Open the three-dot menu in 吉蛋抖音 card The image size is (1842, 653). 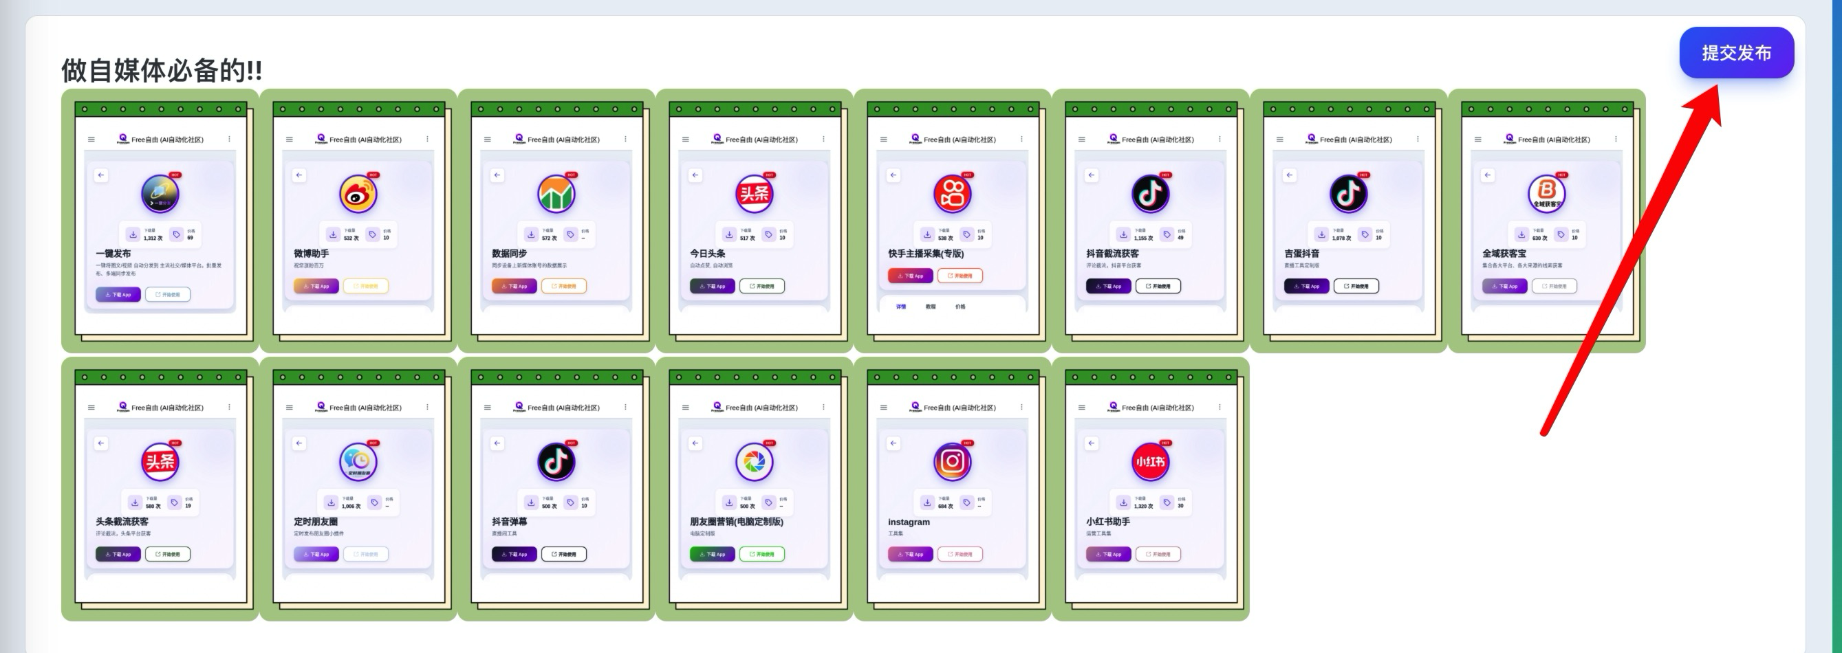click(x=1417, y=140)
